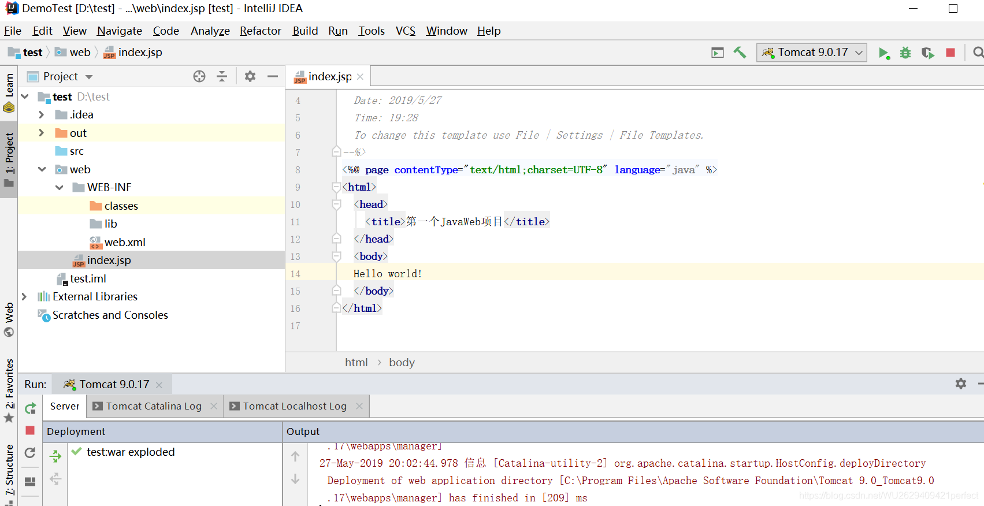The height and width of the screenshot is (506, 984).
Task: Select test:war exploded deployment
Action: coord(130,452)
